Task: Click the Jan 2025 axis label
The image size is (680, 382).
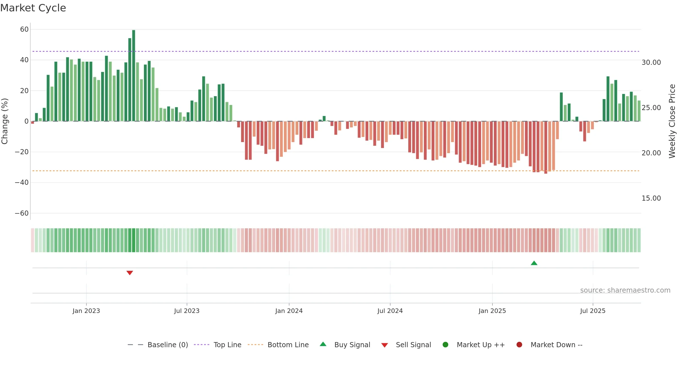Action: tap(492, 311)
